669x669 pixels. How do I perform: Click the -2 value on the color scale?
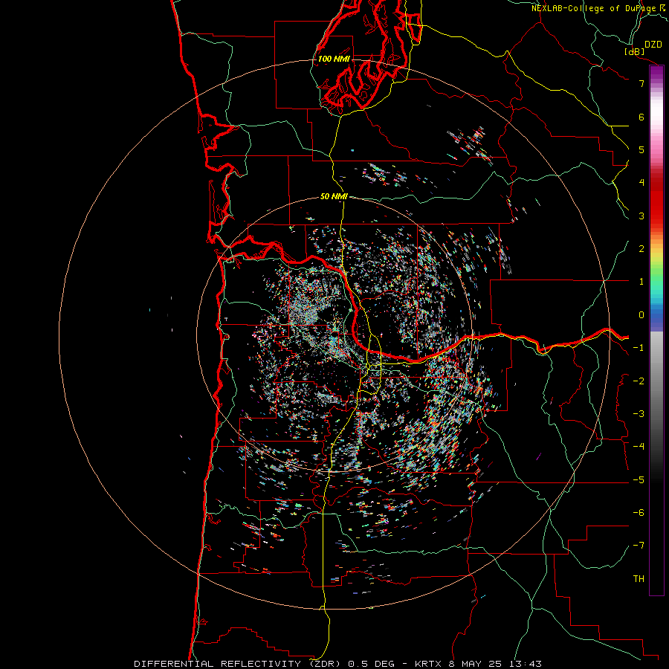pos(639,381)
